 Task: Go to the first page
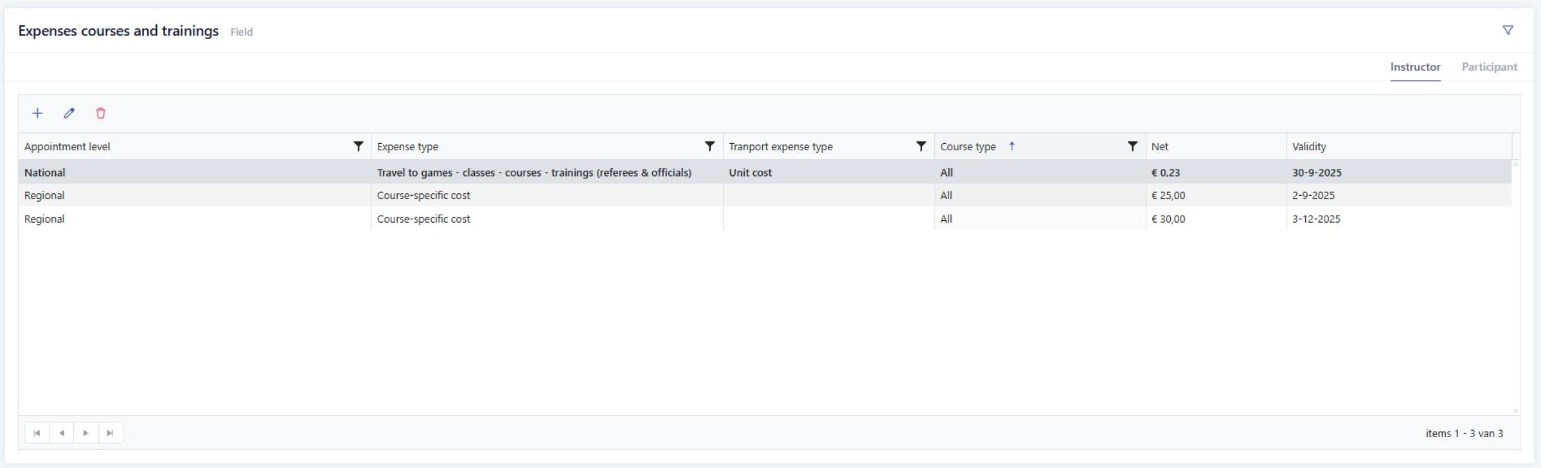(x=37, y=433)
